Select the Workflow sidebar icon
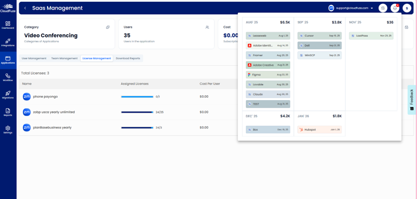 8,78
